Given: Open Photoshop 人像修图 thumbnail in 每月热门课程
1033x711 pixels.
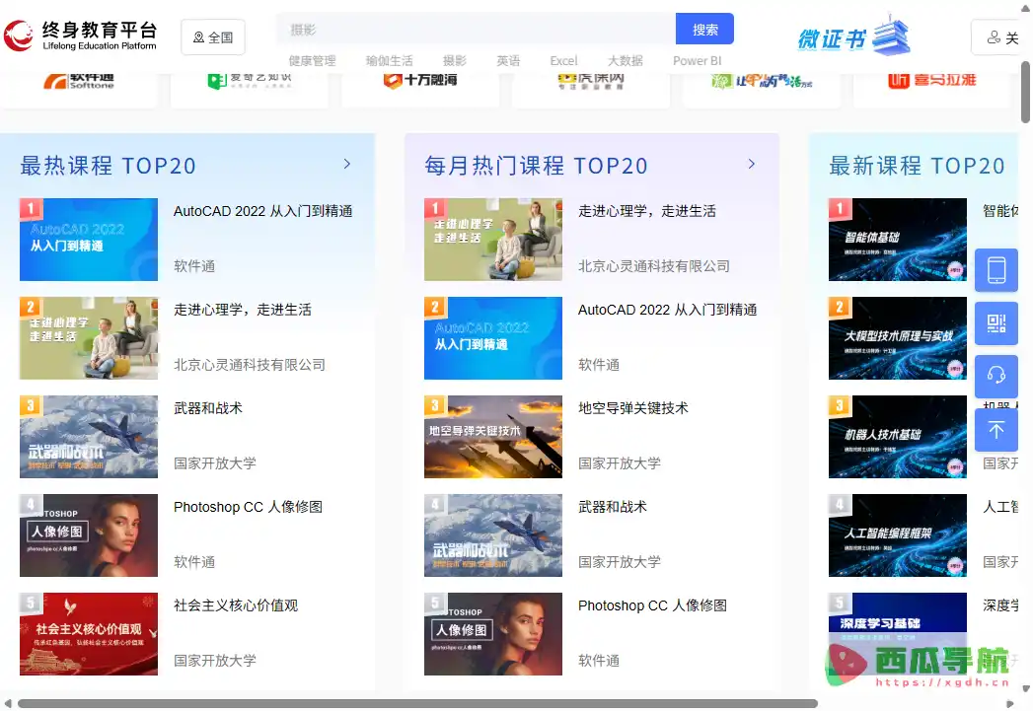Looking at the screenshot, I should 493,635.
